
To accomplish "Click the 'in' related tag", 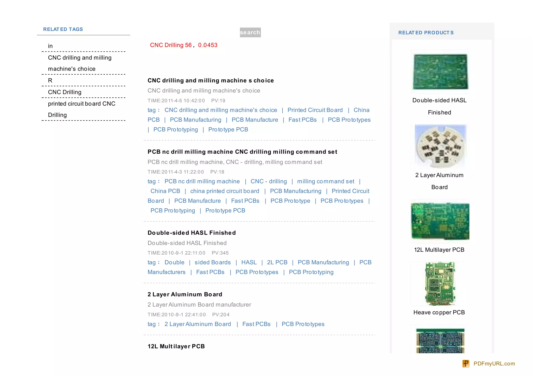I will 50,46.
